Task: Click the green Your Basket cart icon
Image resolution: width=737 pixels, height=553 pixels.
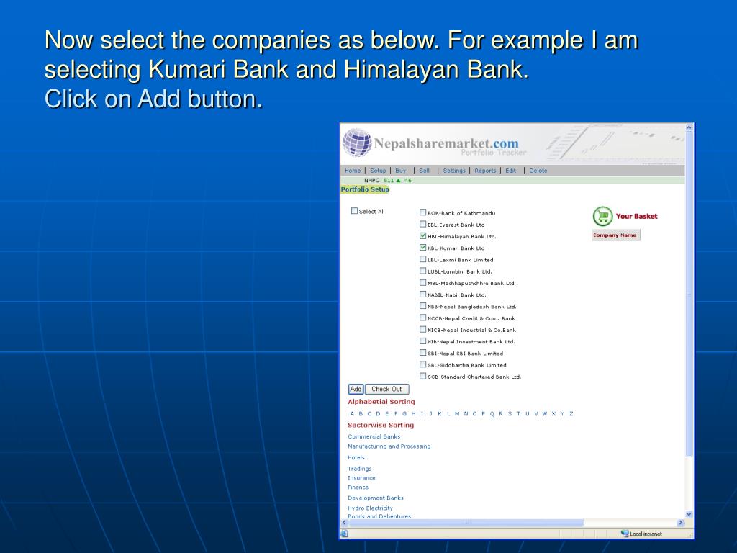Action: (x=602, y=216)
